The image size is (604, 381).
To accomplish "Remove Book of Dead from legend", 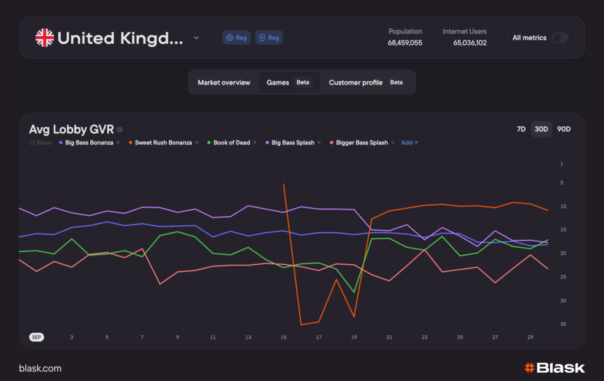I will coord(255,143).
